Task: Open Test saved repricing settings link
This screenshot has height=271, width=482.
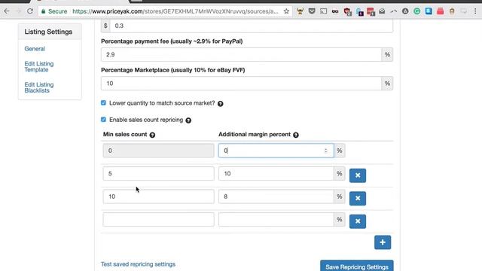Action: tap(138, 264)
